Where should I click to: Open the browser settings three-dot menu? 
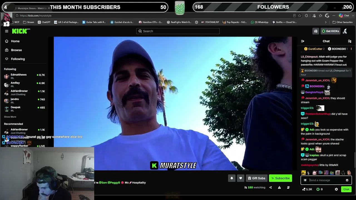334,16
